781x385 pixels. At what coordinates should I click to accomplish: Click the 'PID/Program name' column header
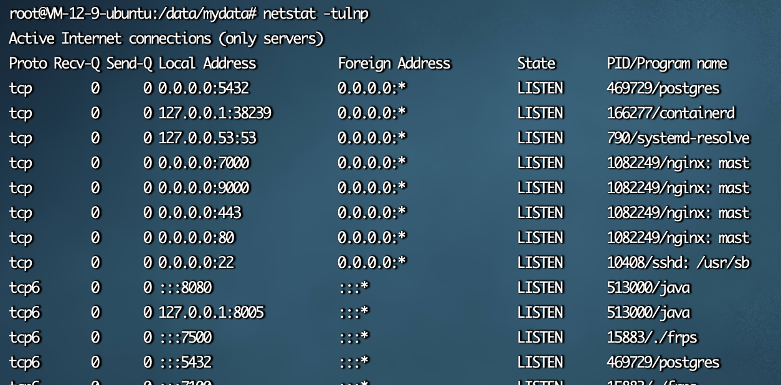667,63
